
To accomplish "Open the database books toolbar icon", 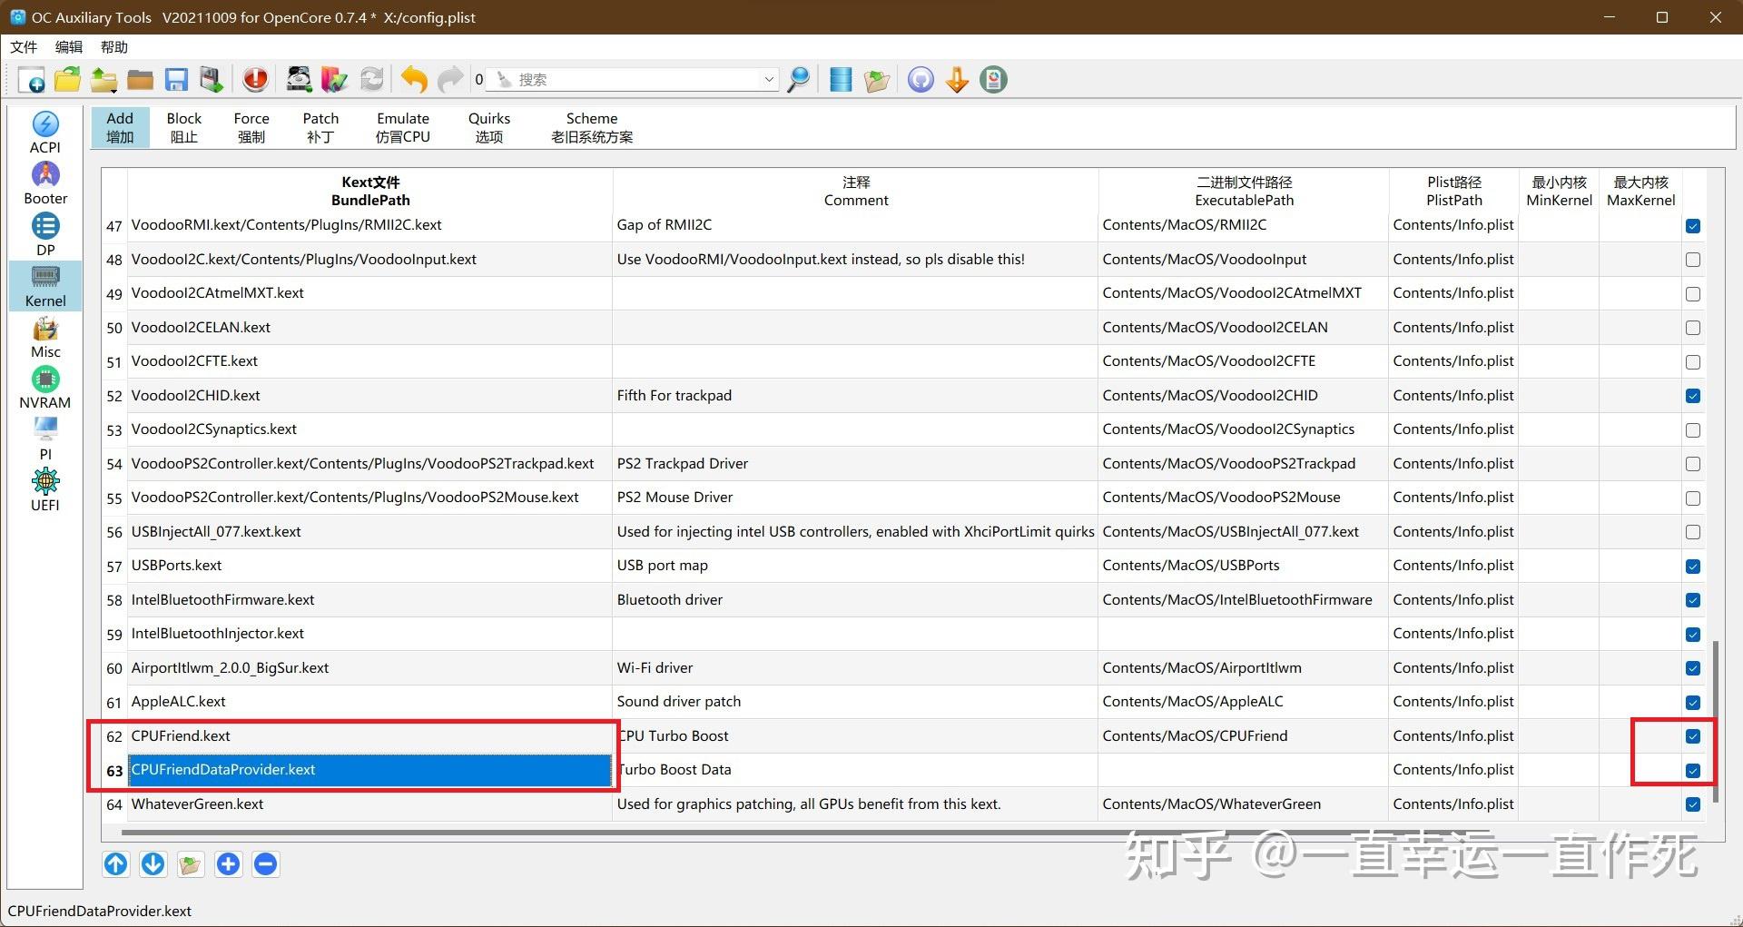I will [x=335, y=80].
